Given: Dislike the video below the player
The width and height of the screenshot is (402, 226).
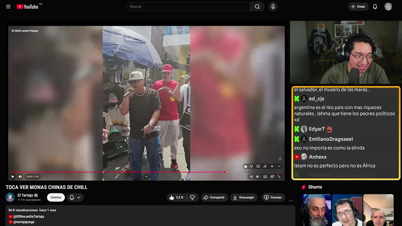Looking at the screenshot, I should click(x=193, y=197).
